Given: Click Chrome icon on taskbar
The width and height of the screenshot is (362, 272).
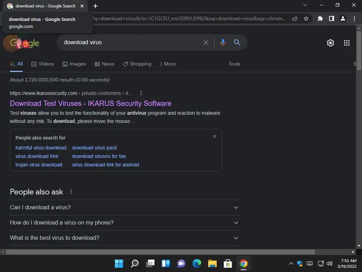Looking at the screenshot, I should click(x=243, y=263).
